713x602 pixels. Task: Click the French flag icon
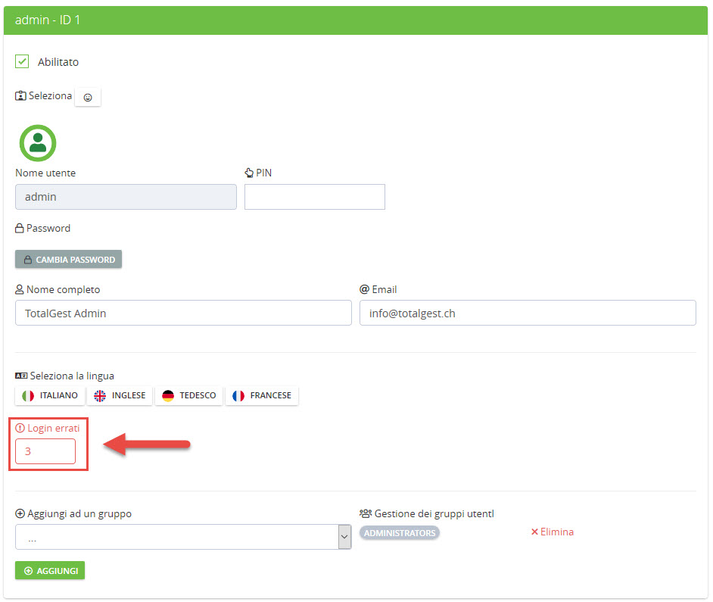[x=238, y=396]
